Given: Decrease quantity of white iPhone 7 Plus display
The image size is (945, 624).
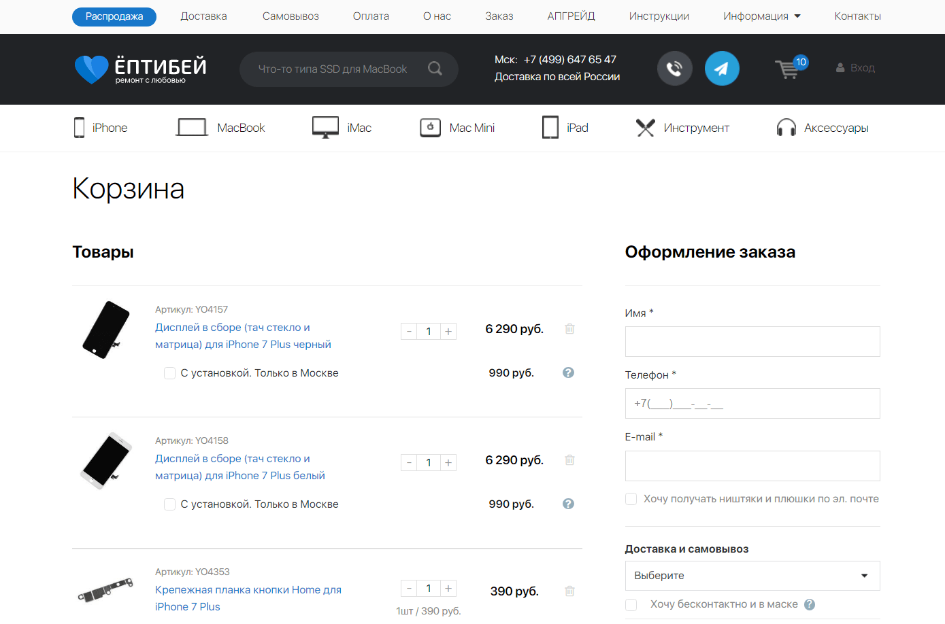Looking at the screenshot, I should point(409,463).
